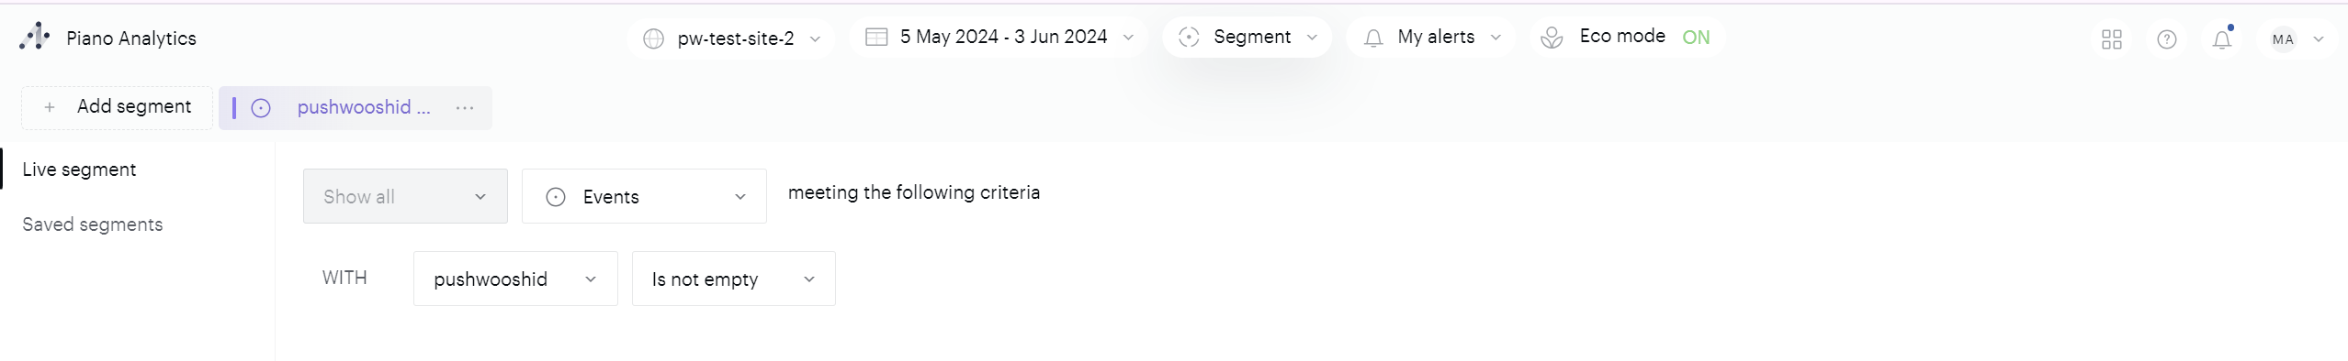The height and width of the screenshot is (361, 2348).
Task: Open the help question mark icon
Action: pyautogui.click(x=2166, y=39)
